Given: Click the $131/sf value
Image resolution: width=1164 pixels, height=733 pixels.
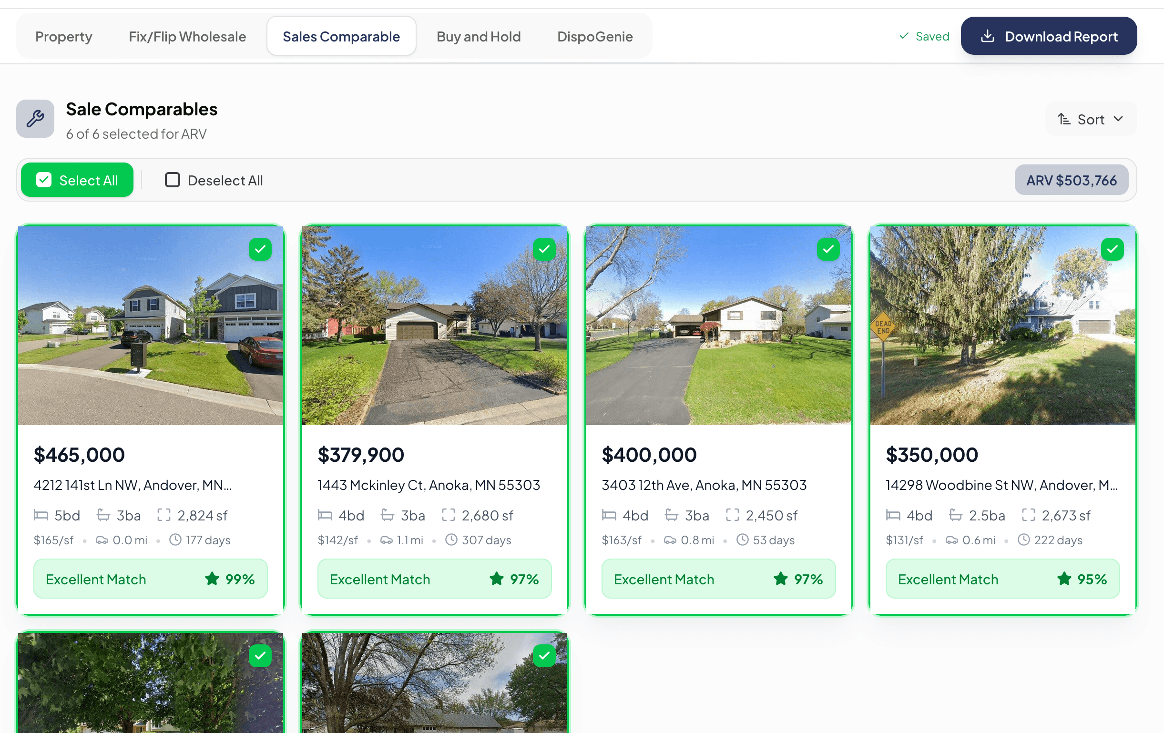Looking at the screenshot, I should tap(904, 540).
